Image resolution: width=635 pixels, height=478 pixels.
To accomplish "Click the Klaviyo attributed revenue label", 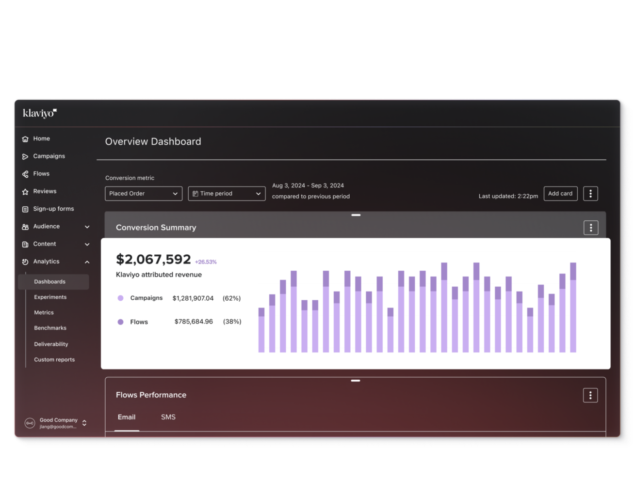I will pos(159,275).
